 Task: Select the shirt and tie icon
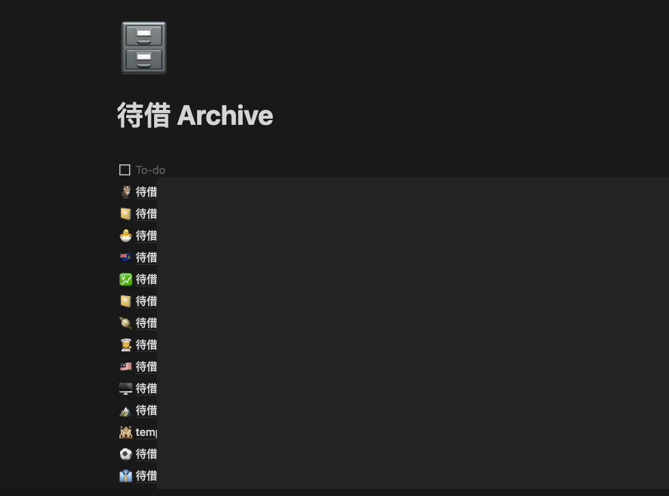click(x=125, y=476)
